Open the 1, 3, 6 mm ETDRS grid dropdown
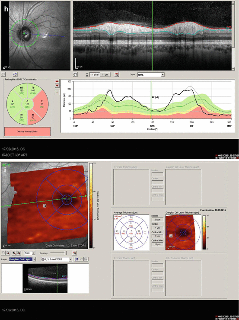Screen dimensions: 239x320 tap(57, 259)
